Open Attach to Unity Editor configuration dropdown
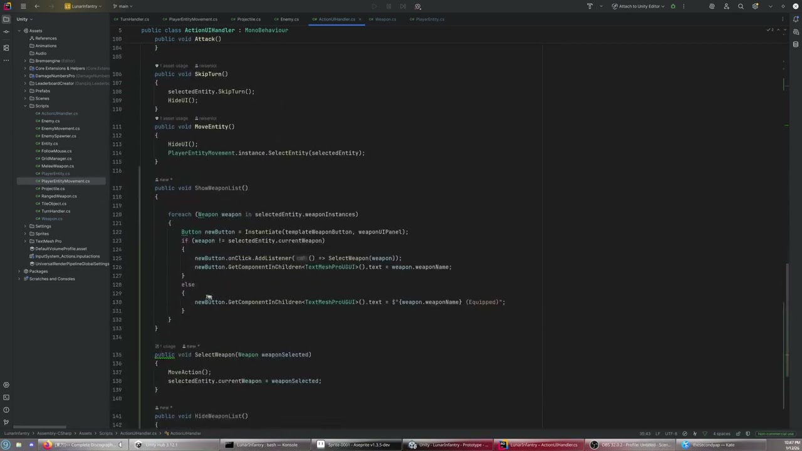The image size is (802, 451). pyautogui.click(x=638, y=6)
